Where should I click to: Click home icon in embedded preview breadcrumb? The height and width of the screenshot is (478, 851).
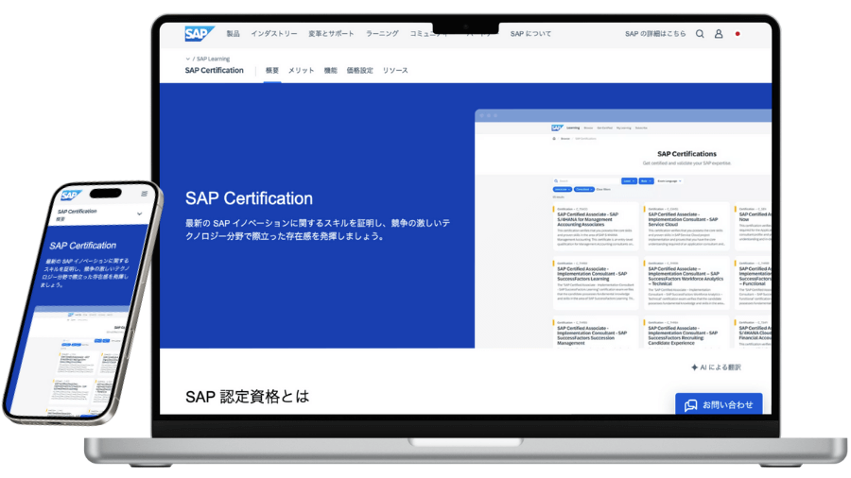point(554,139)
